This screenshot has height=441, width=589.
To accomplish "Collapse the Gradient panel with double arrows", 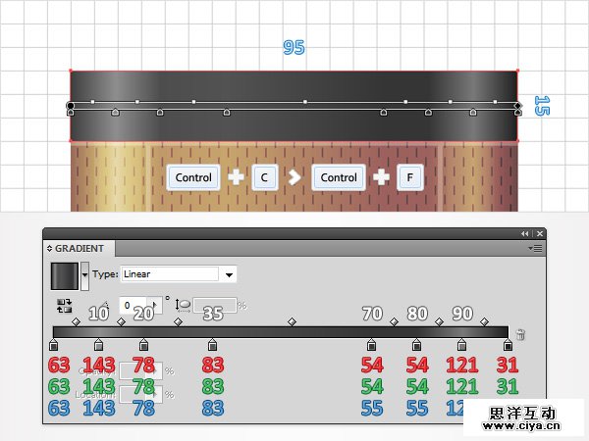I will [x=524, y=233].
